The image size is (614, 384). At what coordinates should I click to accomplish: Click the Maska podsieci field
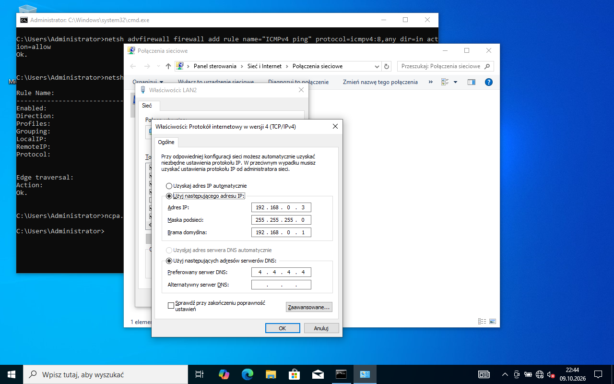(x=281, y=220)
